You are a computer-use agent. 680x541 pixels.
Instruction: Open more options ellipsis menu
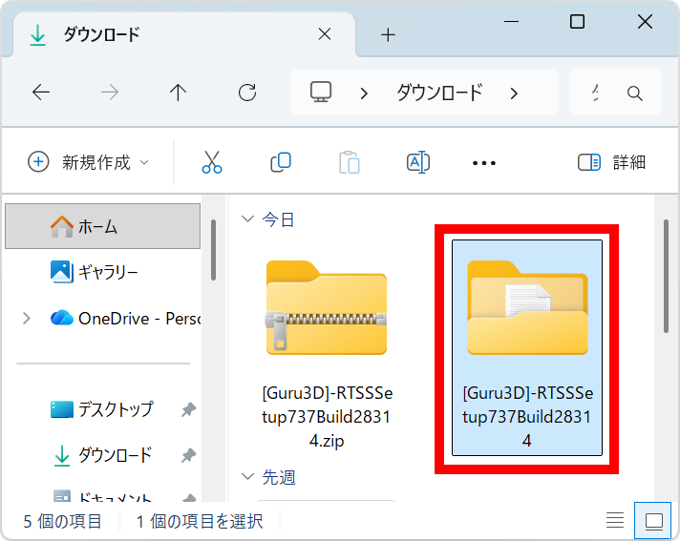coord(484,162)
